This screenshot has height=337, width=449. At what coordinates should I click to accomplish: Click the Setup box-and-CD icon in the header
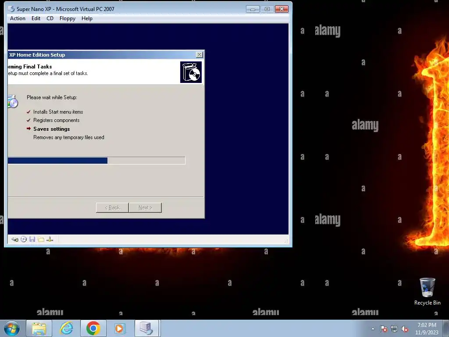pyautogui.click(x=191, y=72)
